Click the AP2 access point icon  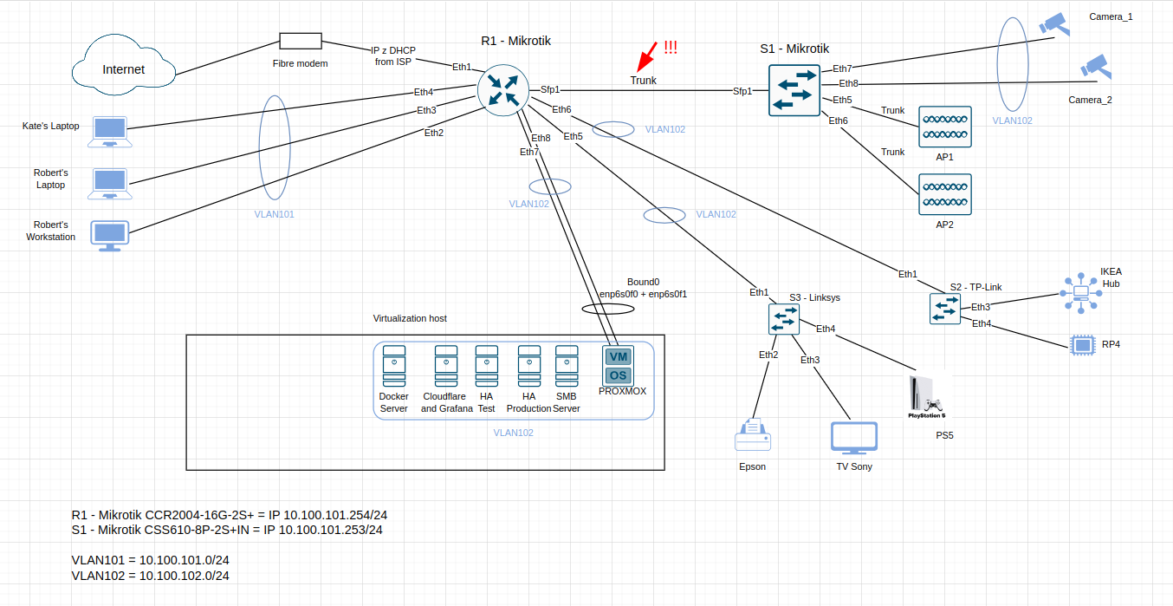click(944, 193)
